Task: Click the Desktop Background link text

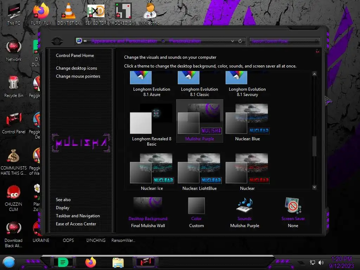Action: (x=148, y=219)
